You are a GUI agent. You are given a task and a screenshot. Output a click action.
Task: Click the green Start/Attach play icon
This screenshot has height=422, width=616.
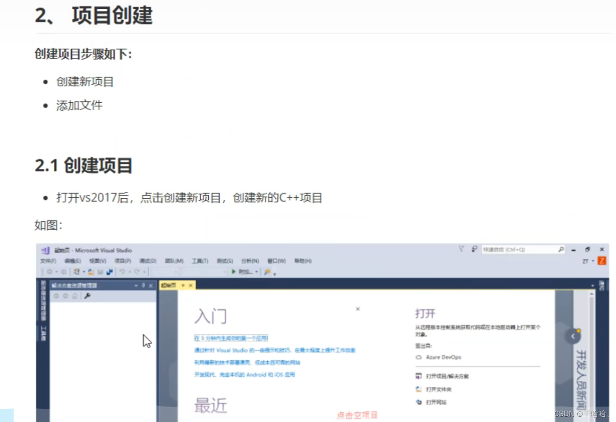point(234,272)
